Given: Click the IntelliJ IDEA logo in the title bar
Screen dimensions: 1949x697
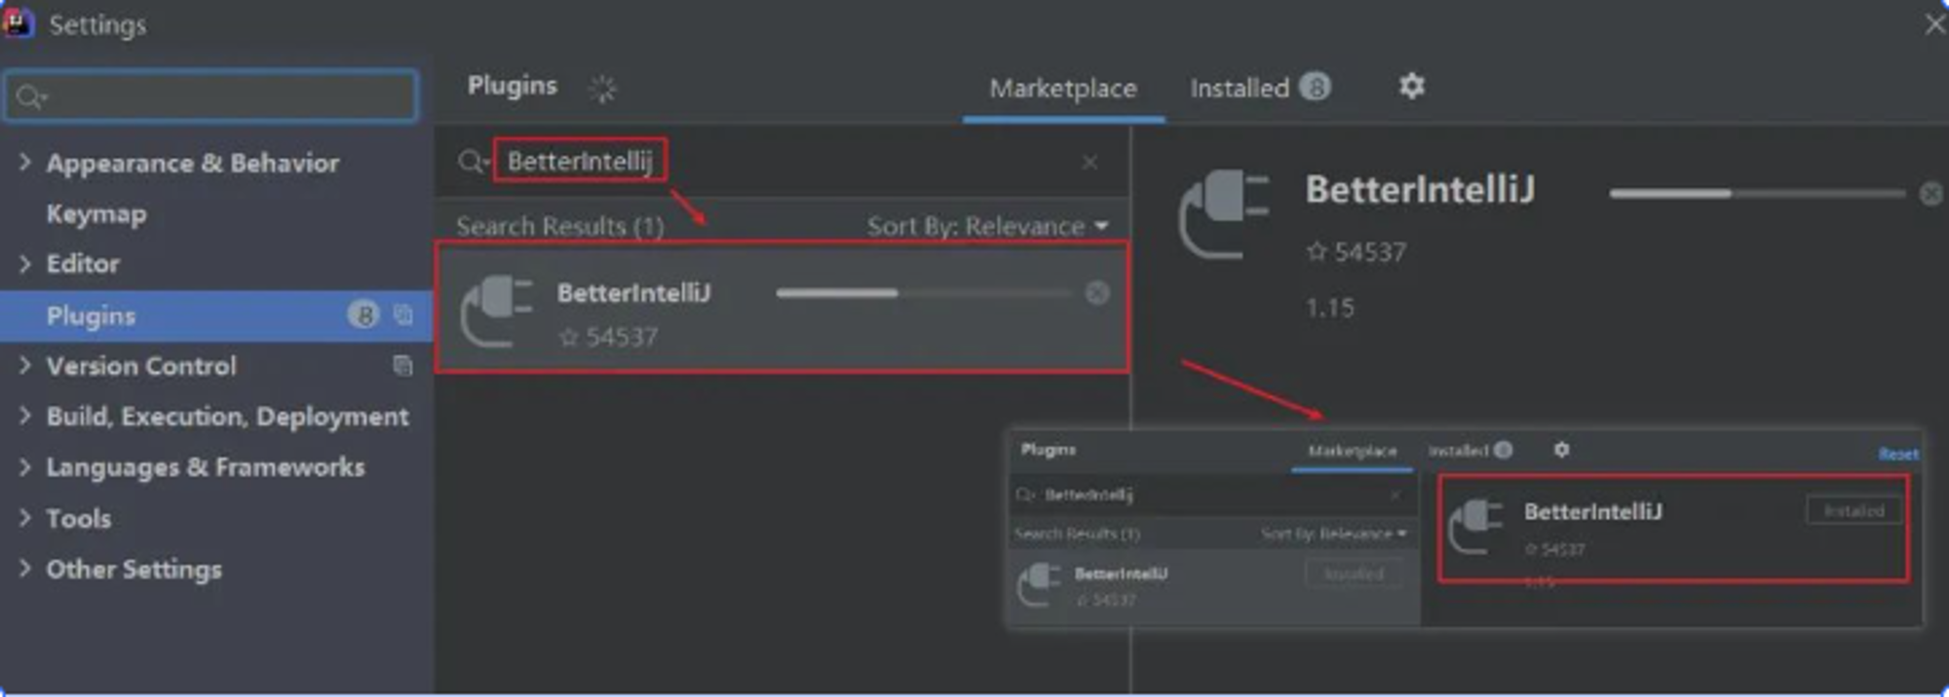Looking at the screenshot, I should pos(18,22).
